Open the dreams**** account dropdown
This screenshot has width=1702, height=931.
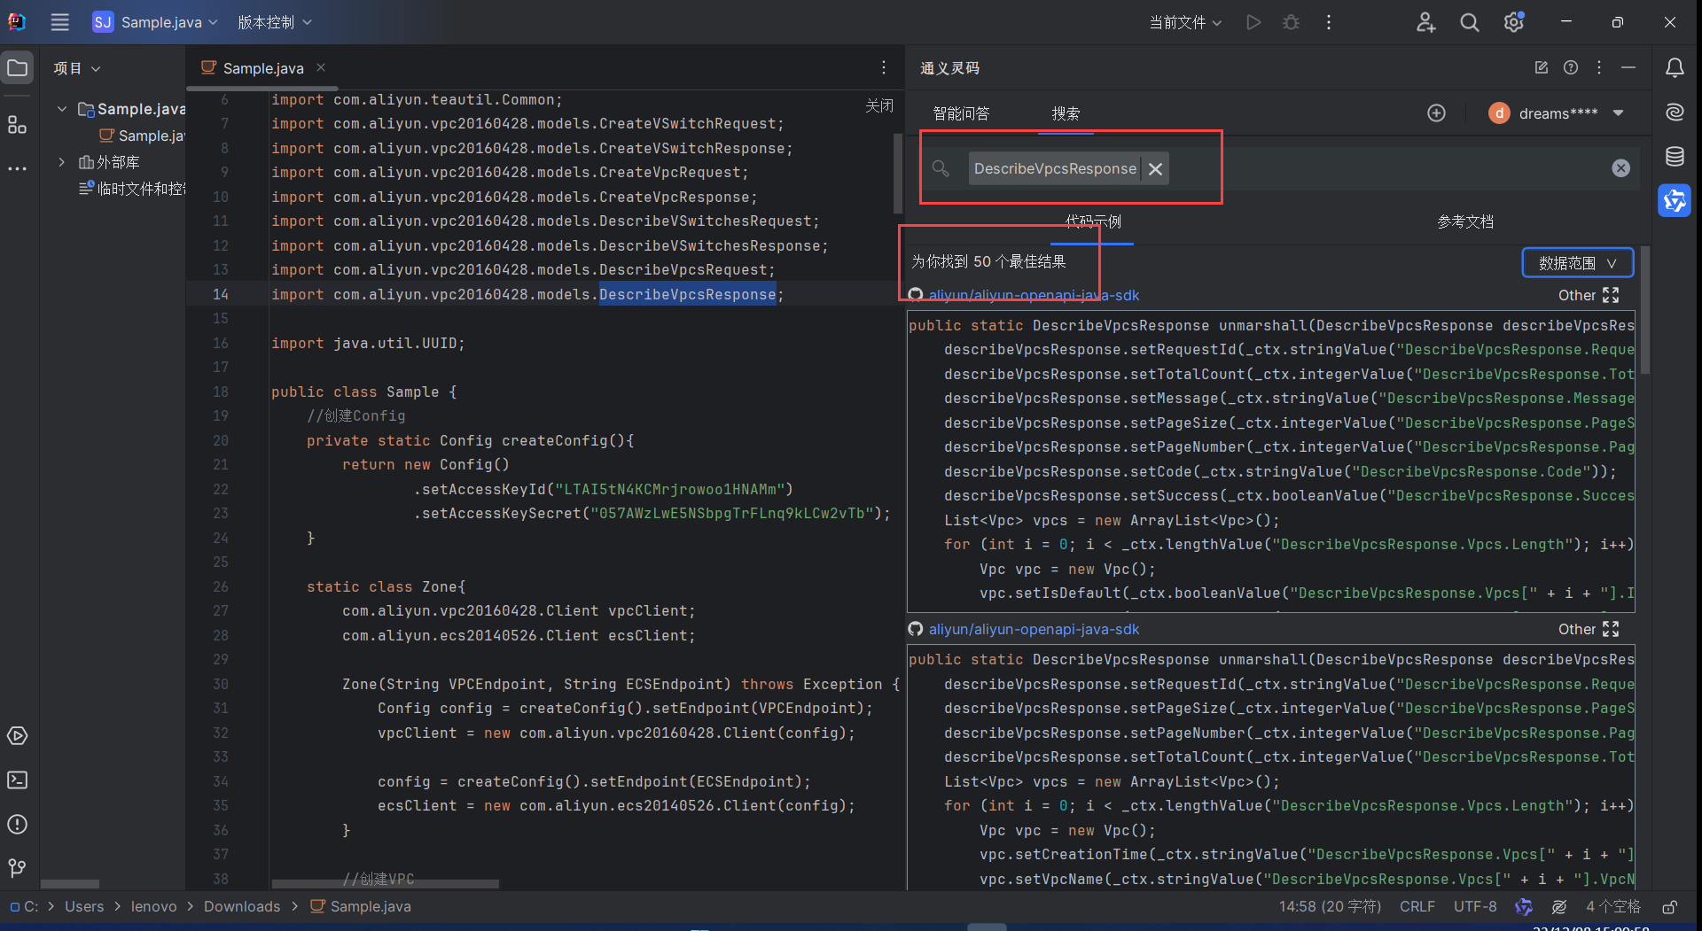tap(1557, 113)
